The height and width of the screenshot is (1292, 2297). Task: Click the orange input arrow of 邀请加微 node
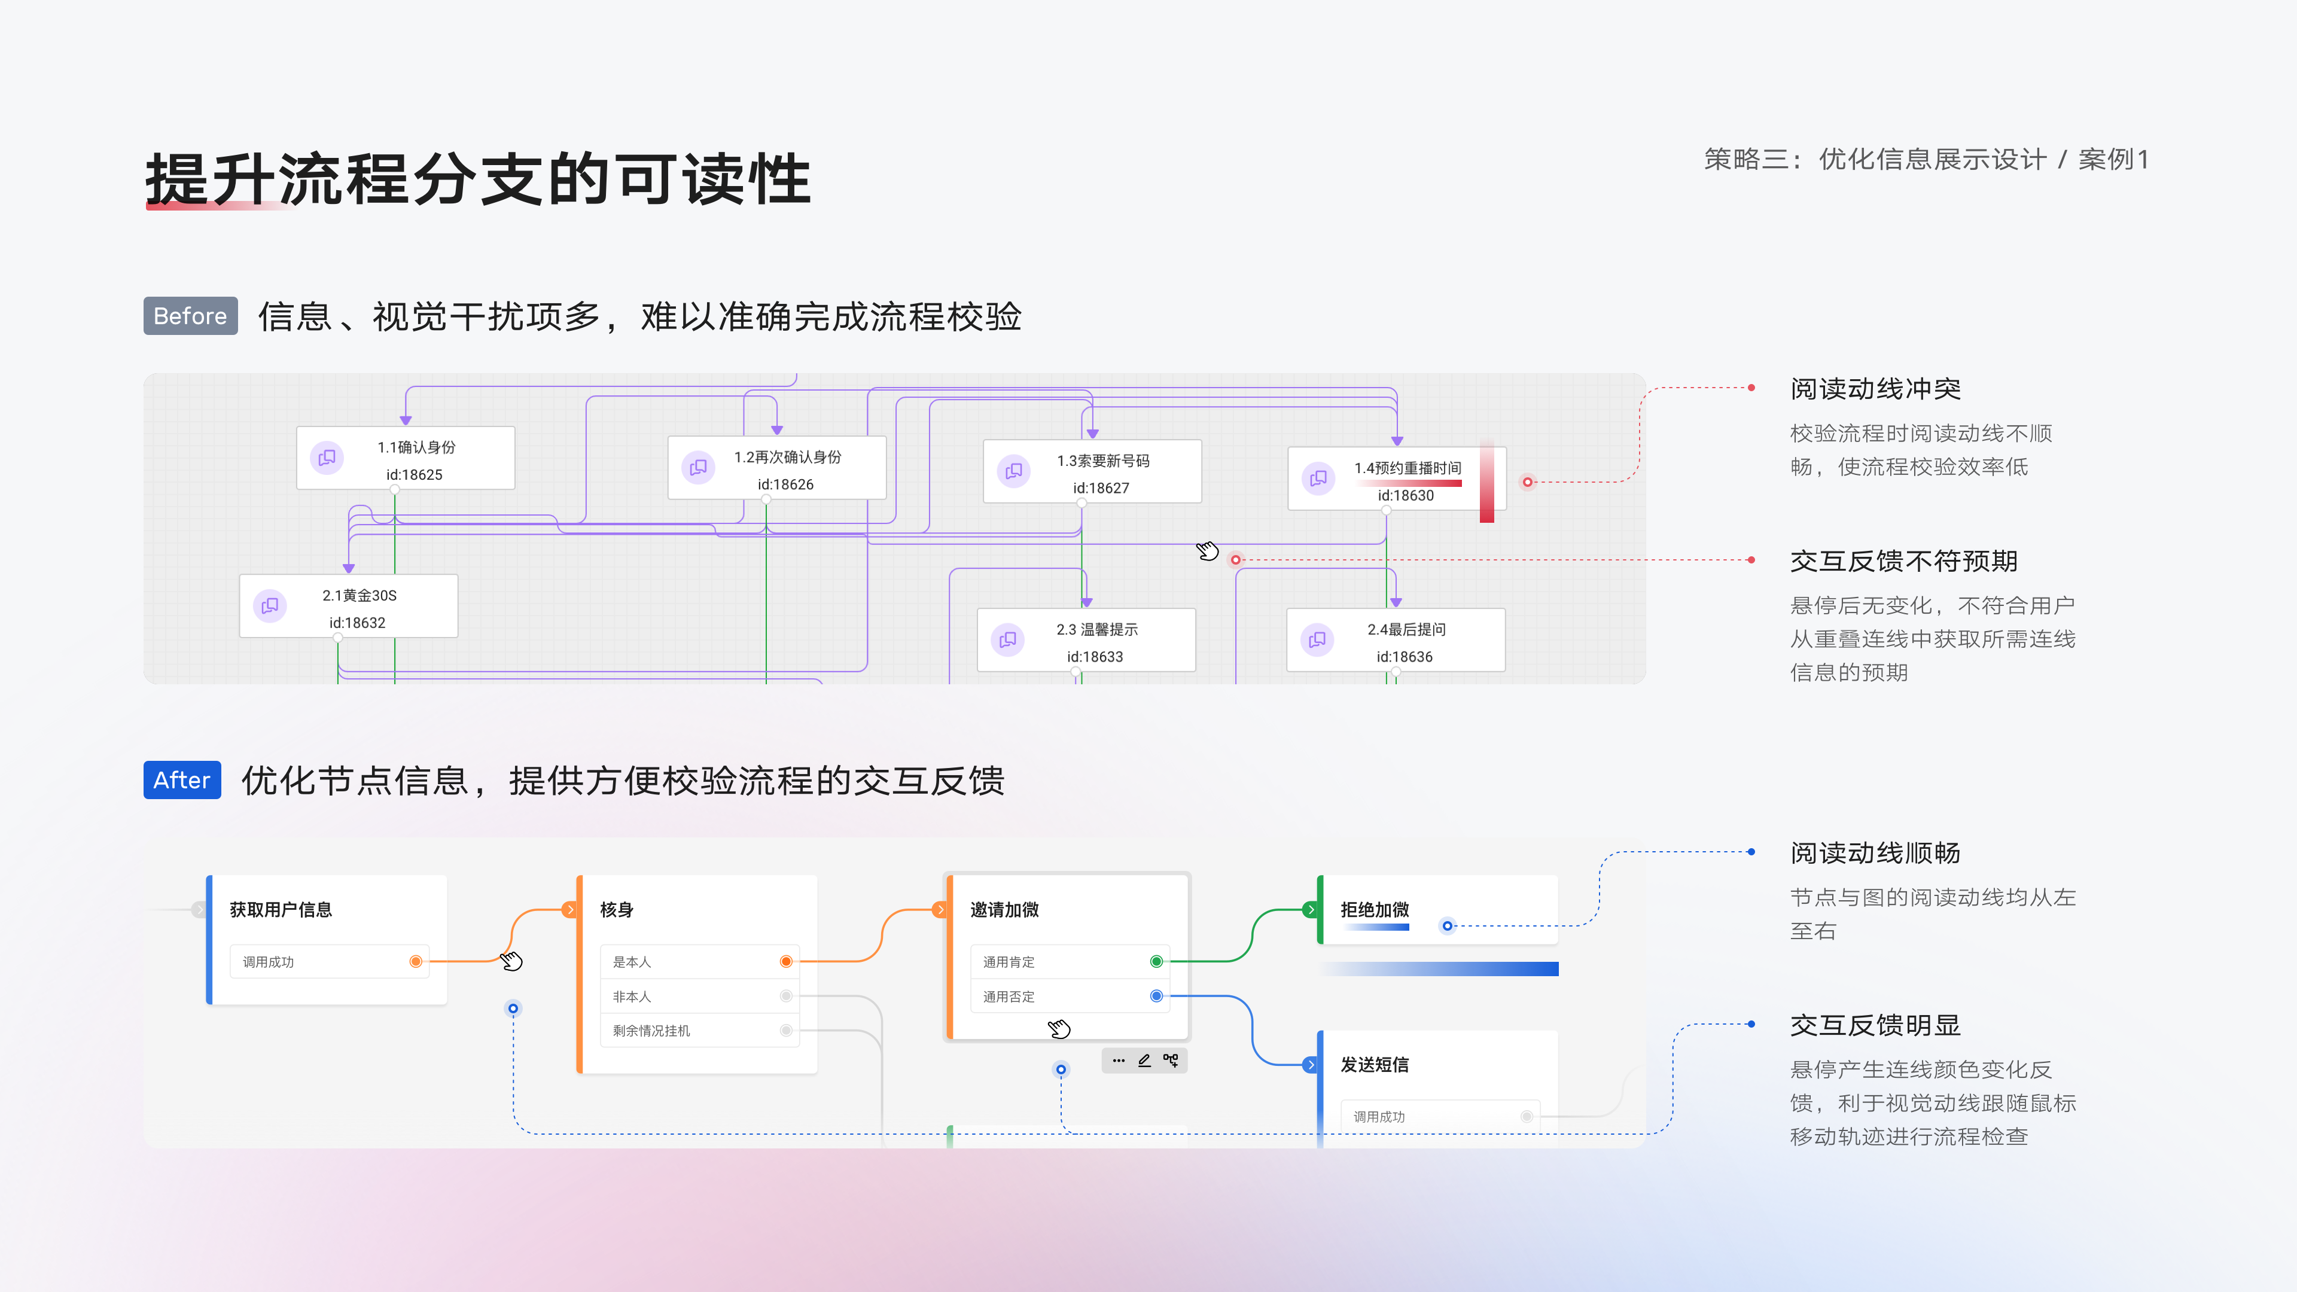coord(940,909)
